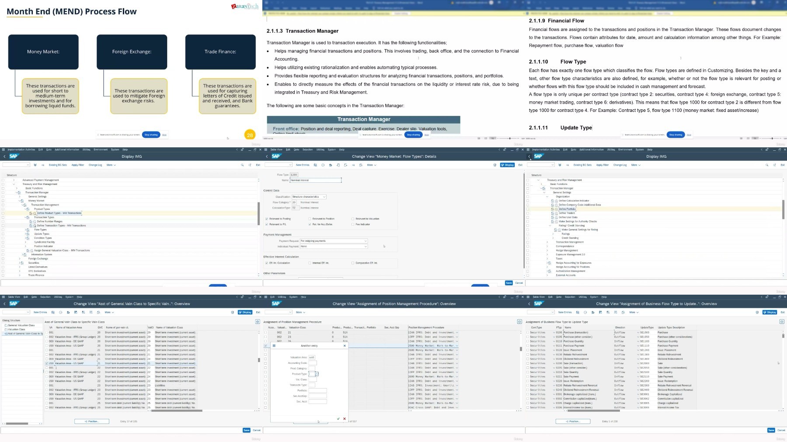The height and width of the screenshot is (442, 787).
Task: Click delete icon in Valn Class Overview toolbar
Action: (60, 312)
